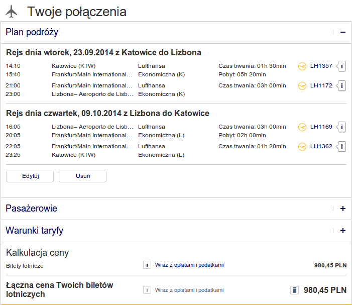Open info for flight LH1357
352x305 pixels.
(341, 66)
